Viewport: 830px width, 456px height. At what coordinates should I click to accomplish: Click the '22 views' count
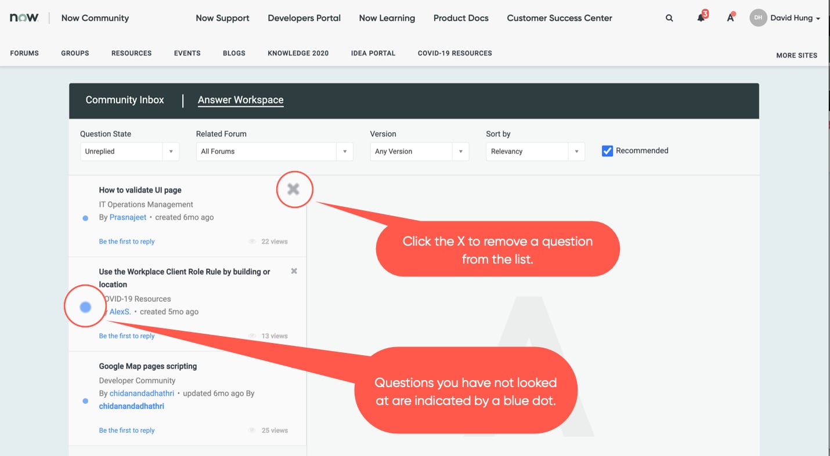pyautogui.click(x=274, y=242)
